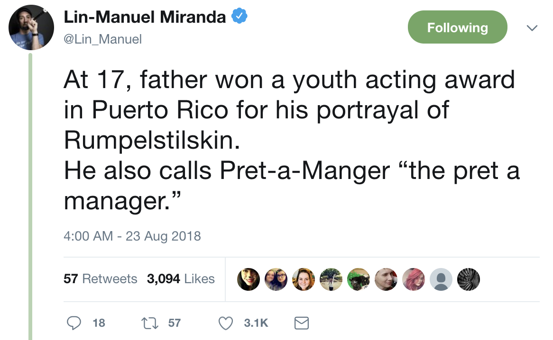The height and width of the screenshot is (340, 553).
Task: View the 57 Retweets list
Action: click(101, 279)
